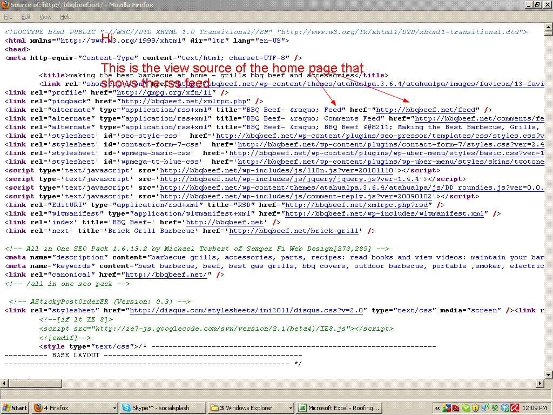The width and height of the screenshot is (553, 415).
Task: Open the jquery.js?ver=1.4.4 script link
Action: pyautogui.click(x=289, y=179)
